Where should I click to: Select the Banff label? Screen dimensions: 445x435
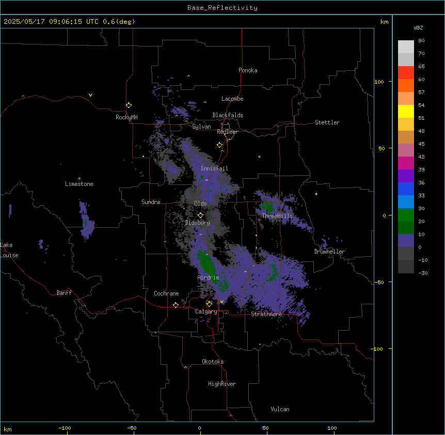[64, 293]
